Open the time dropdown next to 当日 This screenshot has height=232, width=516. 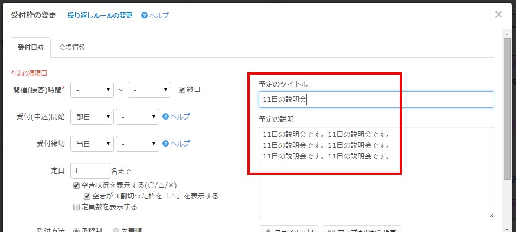coord(138,144)
